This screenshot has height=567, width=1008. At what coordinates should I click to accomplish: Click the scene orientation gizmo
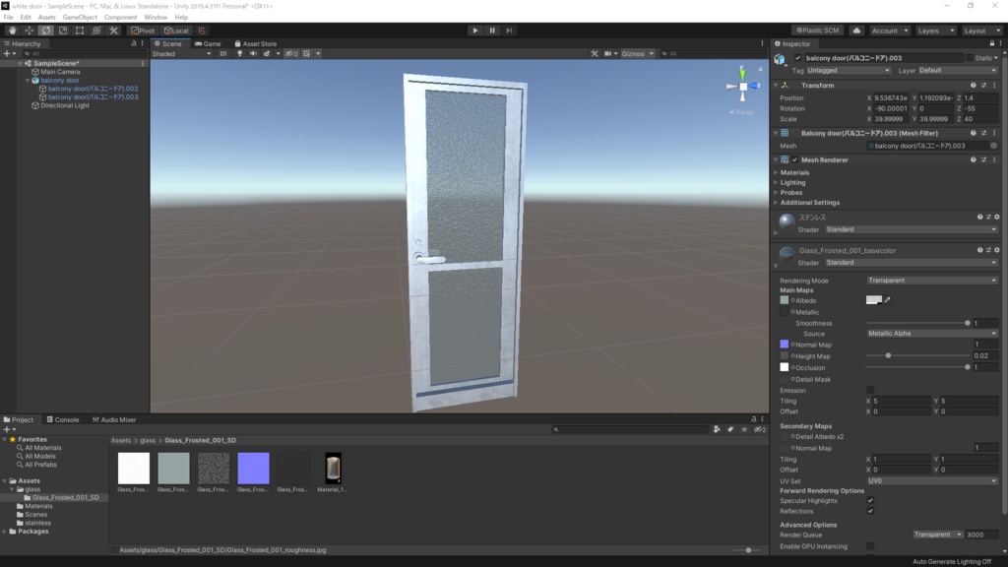[x=743, y=87]
